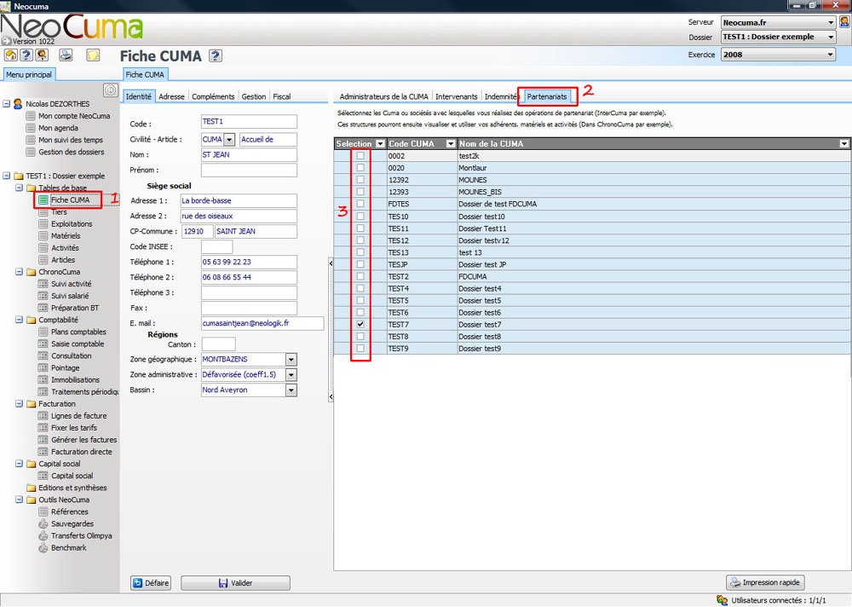Click the Capital social grid icon
Screen dimensions: 852x607
pyautogui.click(x=43, y=476)
